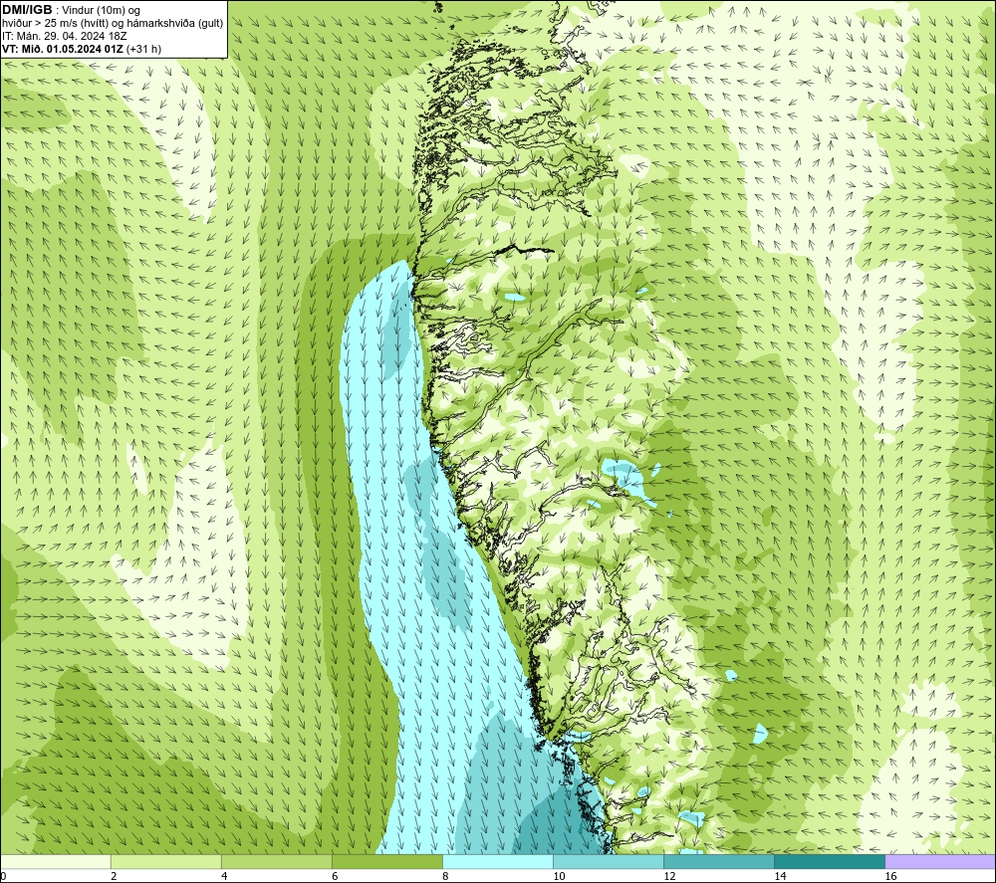Image resolution: width=996 pixels, height=883 pixels.
Task: Click the 14–16 dark teal legend swatch
Action: (830, 862)
